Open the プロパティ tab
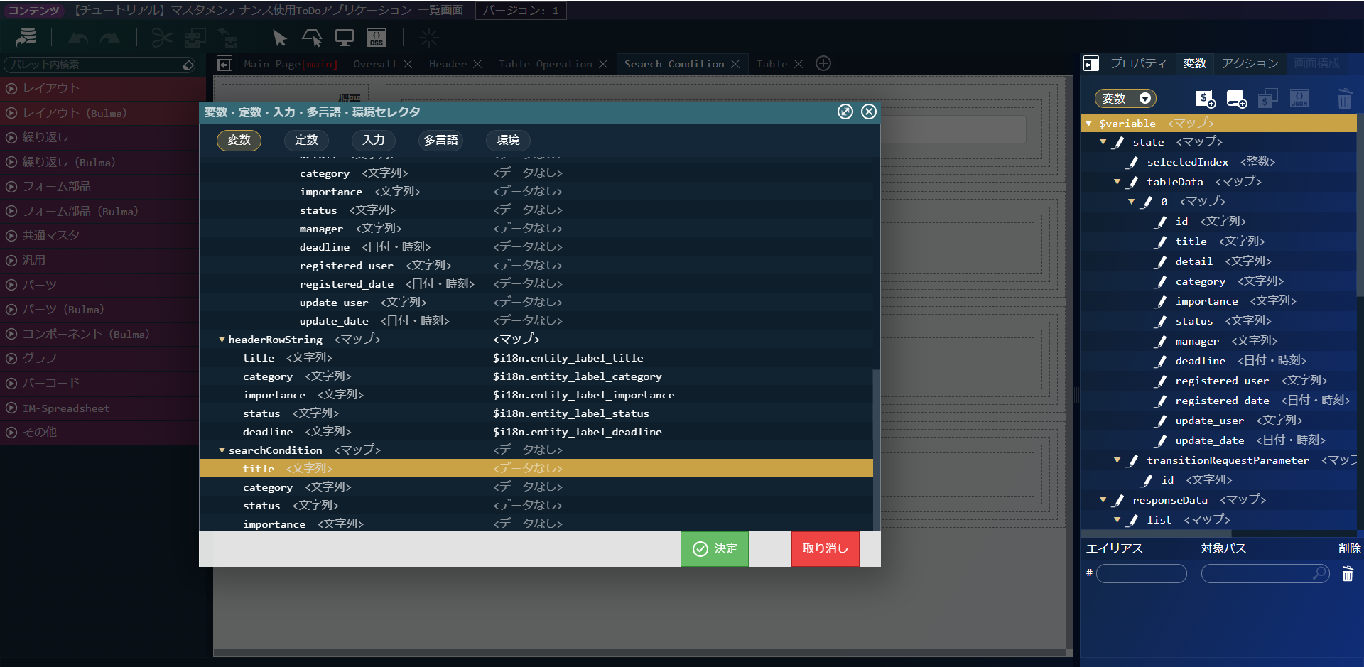This screenshot has height=667, width=1364. coord(1138,63)
